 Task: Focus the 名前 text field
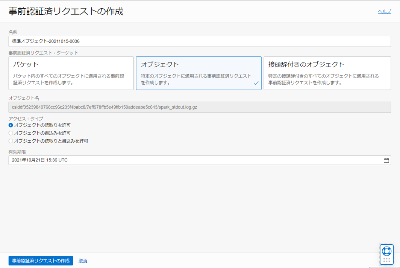coord(199,41)
